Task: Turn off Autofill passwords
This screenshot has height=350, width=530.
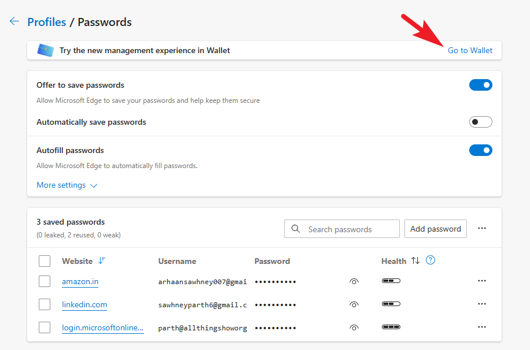Action: coord(480,150)
